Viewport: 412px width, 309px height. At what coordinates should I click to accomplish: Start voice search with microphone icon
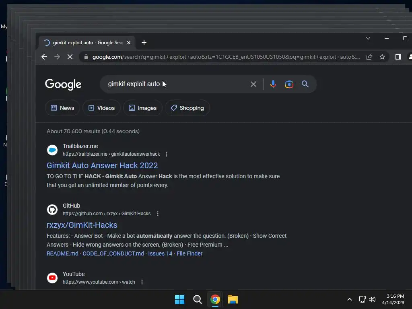click(273, 84)
